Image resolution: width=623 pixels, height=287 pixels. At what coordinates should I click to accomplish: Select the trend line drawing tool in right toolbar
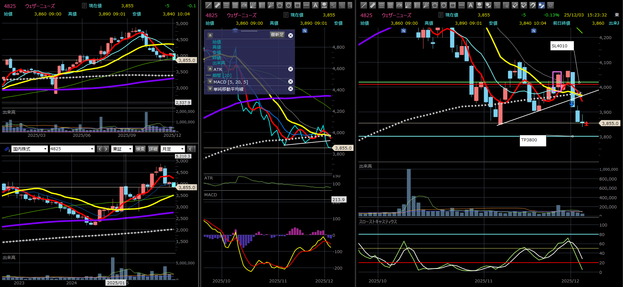[x=363, y=5]
